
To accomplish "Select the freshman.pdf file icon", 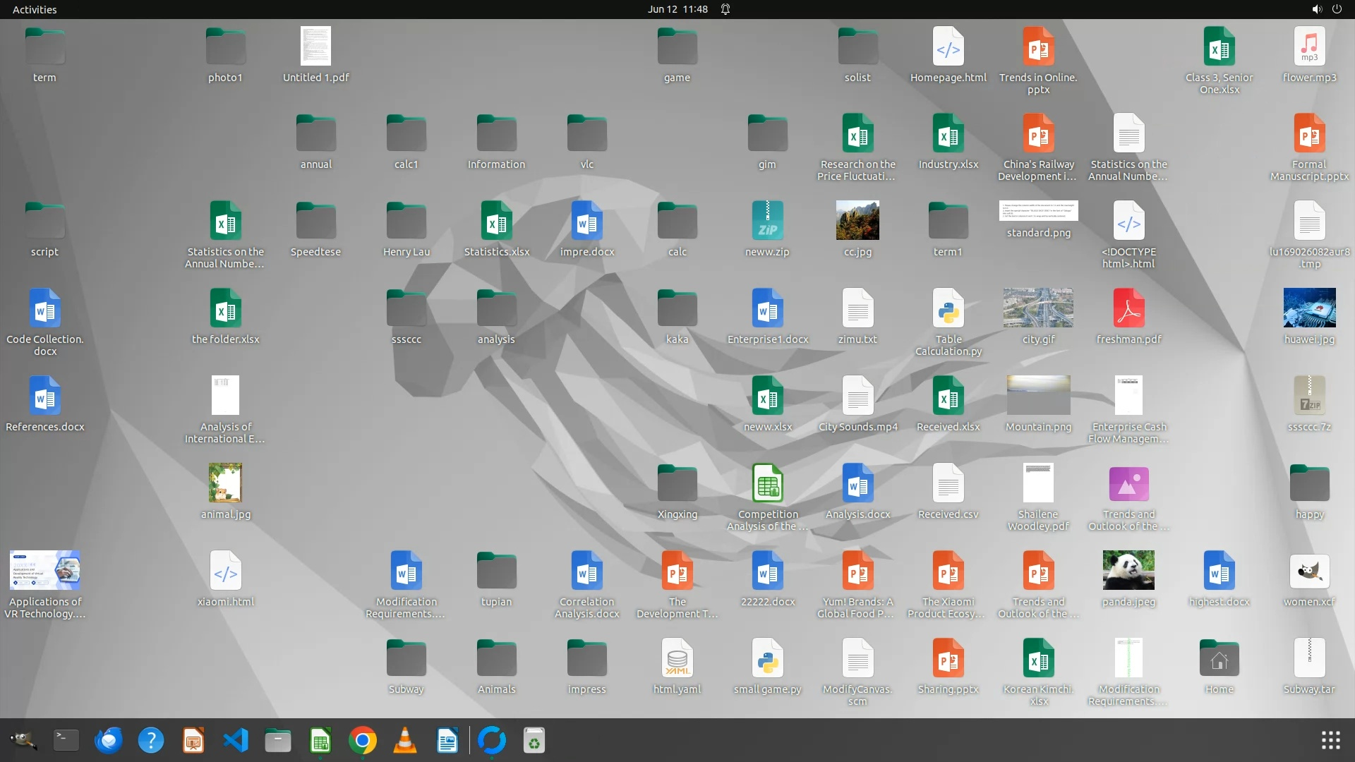I will 1128,308.
